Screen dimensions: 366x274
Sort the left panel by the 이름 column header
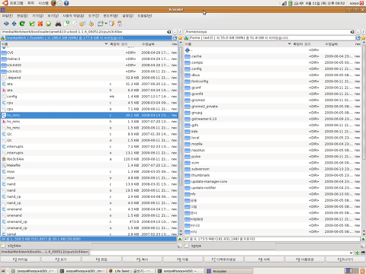pos(54,44)
